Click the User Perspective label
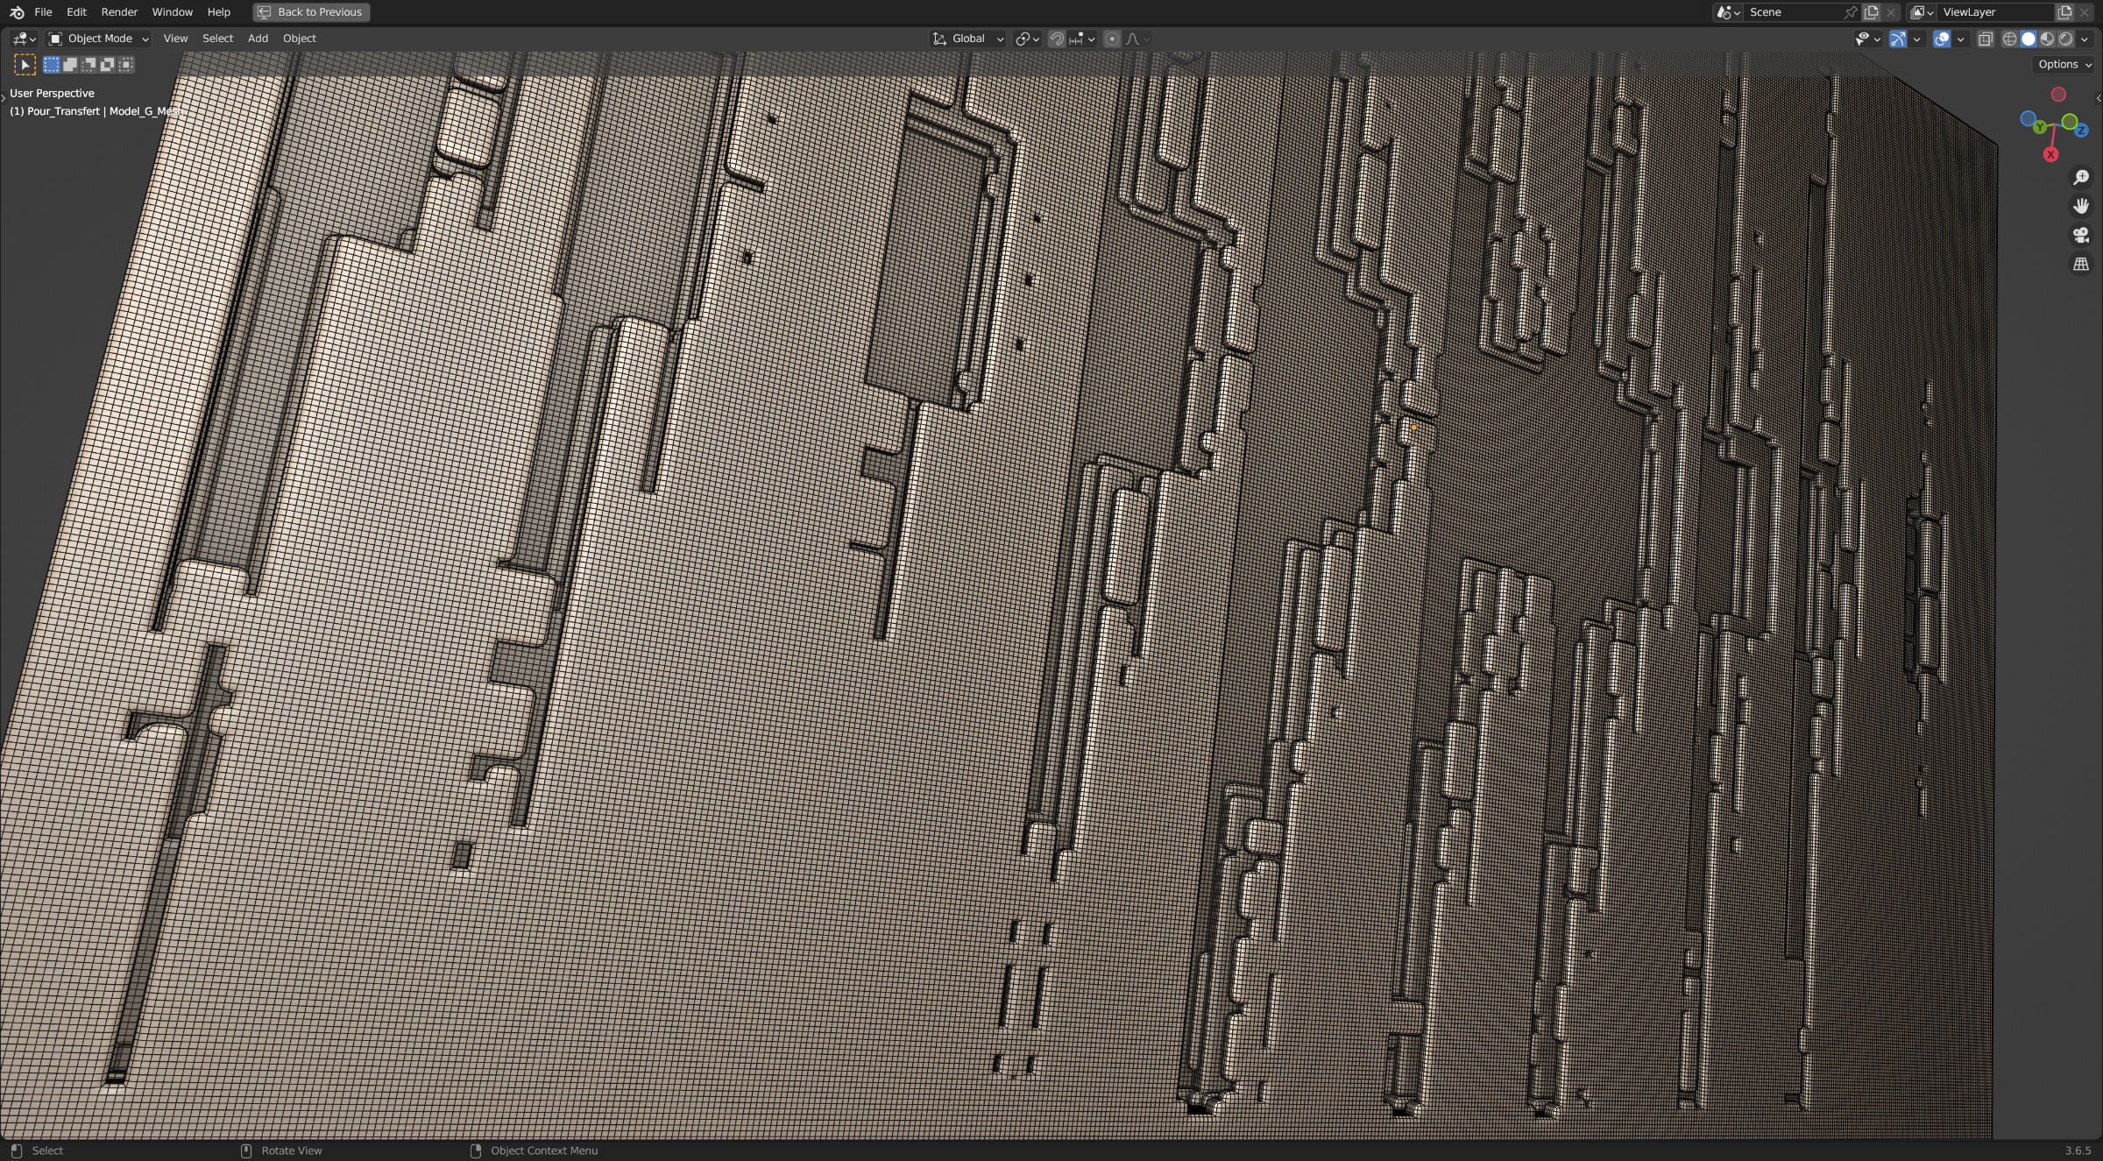This screenshot has height=1161, width=2103. click(52, 93)
